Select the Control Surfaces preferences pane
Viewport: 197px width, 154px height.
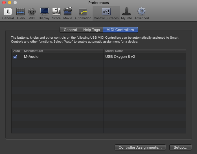tap(106, 13)
